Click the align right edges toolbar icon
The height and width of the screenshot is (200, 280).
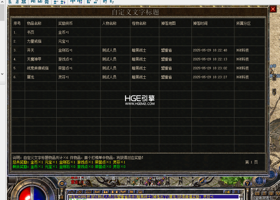(x=17, y=2)
